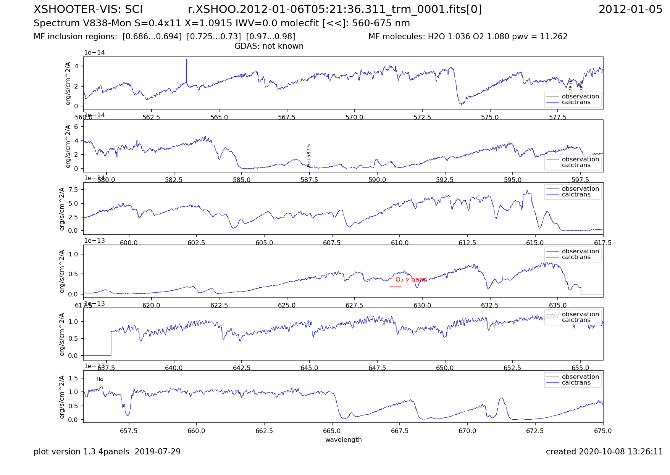Screen dimensions: 670x475
Task: Click the XSHOOTER-VIS: SCI title
Action: click(x=88, y=10)
